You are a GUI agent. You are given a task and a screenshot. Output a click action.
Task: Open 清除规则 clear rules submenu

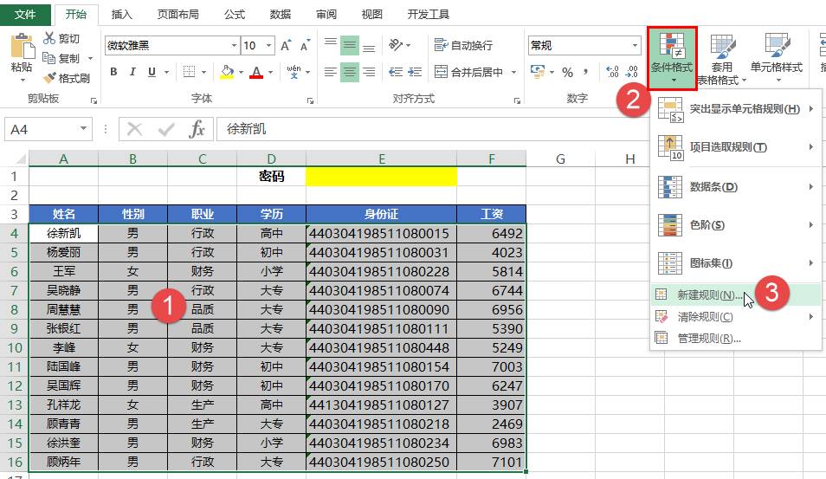736,317
